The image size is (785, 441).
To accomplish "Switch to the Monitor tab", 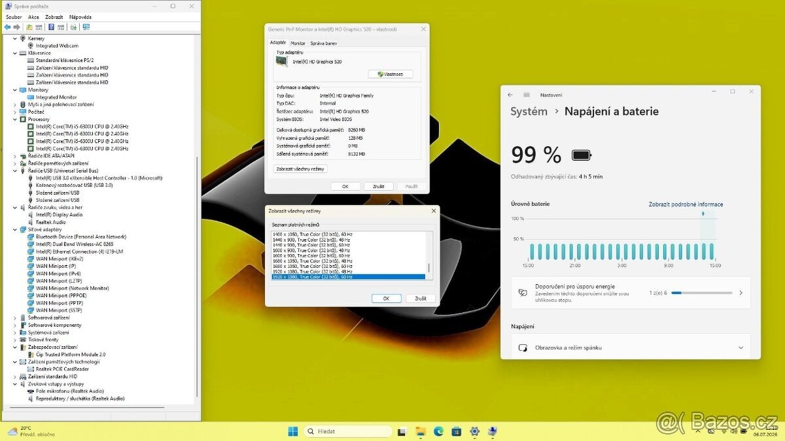I will 298,43.
